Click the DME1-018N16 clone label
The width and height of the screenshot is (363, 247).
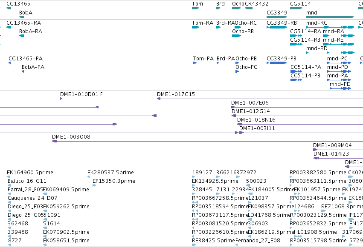[256, 120]
